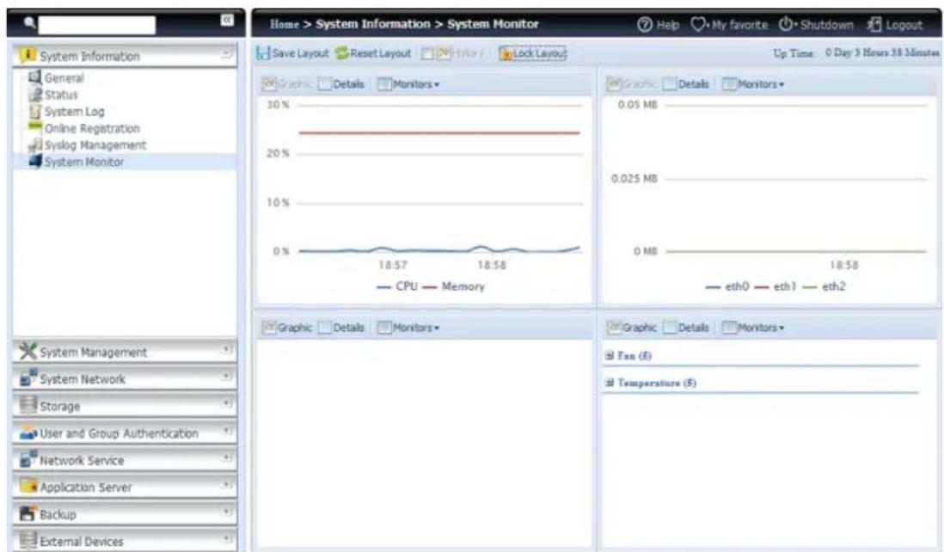The width and height of the screenshot is (944, 552).
Task: Open Monitors dropdown in Fan/Temperature panel
Action: point(754,328)
